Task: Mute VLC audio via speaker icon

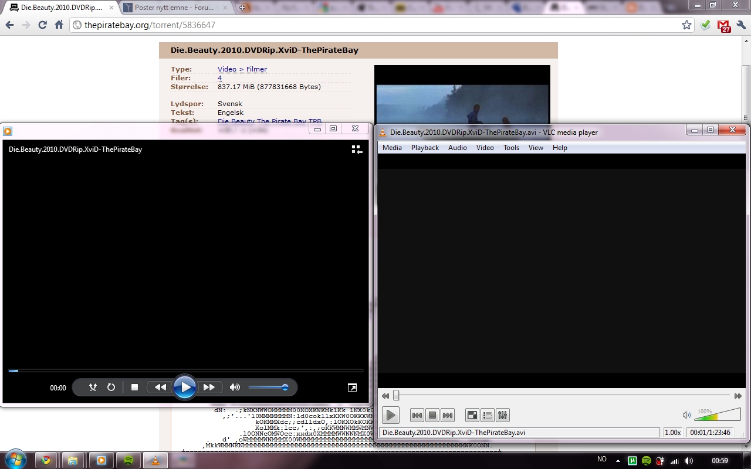Action: pyautogui.click(x=686, y=415)
